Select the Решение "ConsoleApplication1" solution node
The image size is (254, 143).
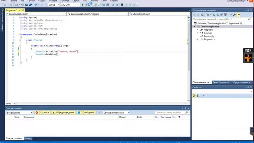pyautogui.click(x=219, y=23)
